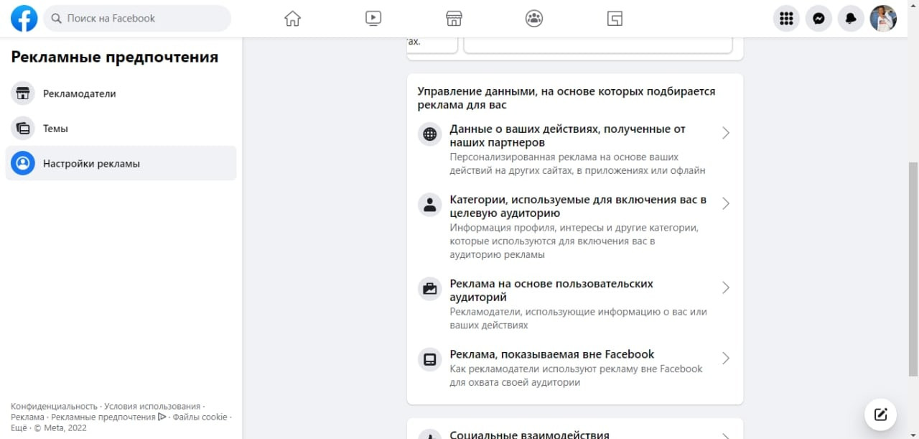Focus the Поиск на Facebook field

point(137,19)
